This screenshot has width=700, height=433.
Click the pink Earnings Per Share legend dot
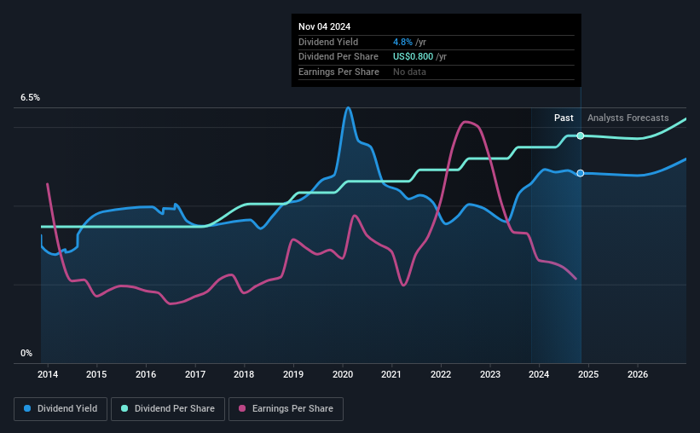pos(242,408)
